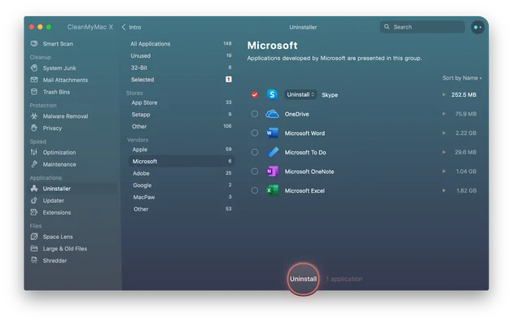
Task: Expand Microsoft To Do details arrow
Action: [x=444, y=152]
